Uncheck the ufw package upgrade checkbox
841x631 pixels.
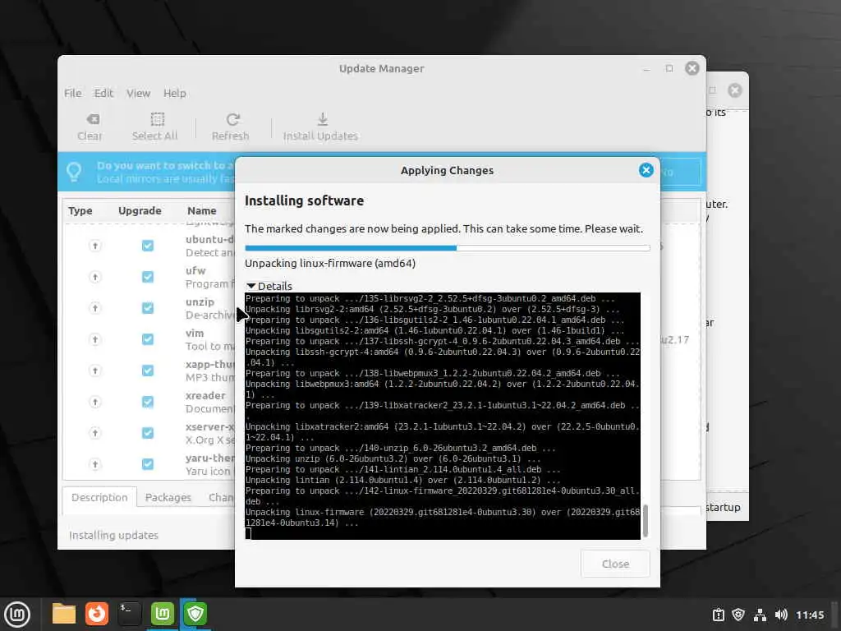148,277
